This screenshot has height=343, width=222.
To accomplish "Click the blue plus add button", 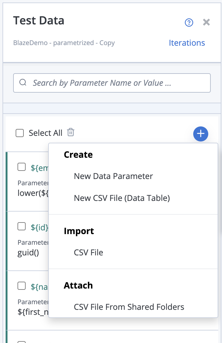I will coord(201,134).
